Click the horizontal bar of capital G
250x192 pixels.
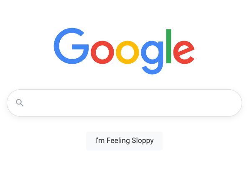point(80,47)
